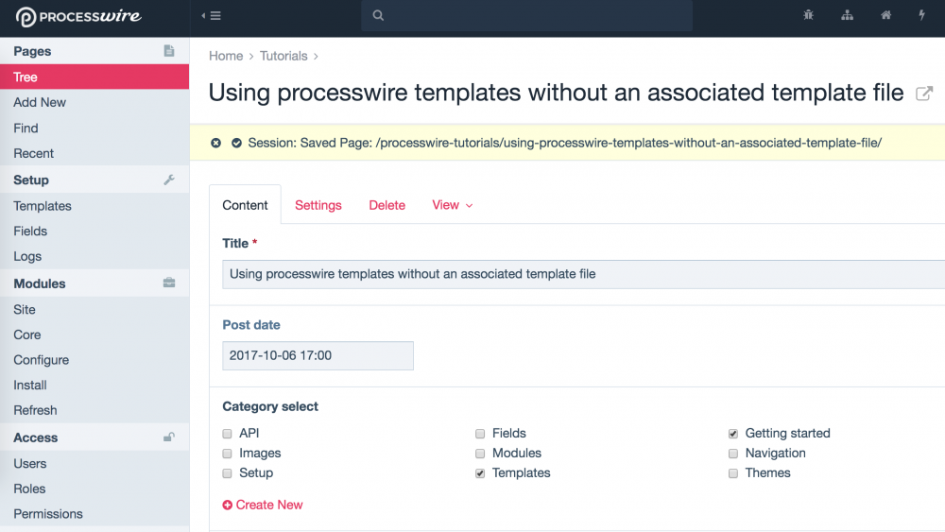Toggle sidebar with the hamburger arrow icon
945x532 pixels.
212,16
